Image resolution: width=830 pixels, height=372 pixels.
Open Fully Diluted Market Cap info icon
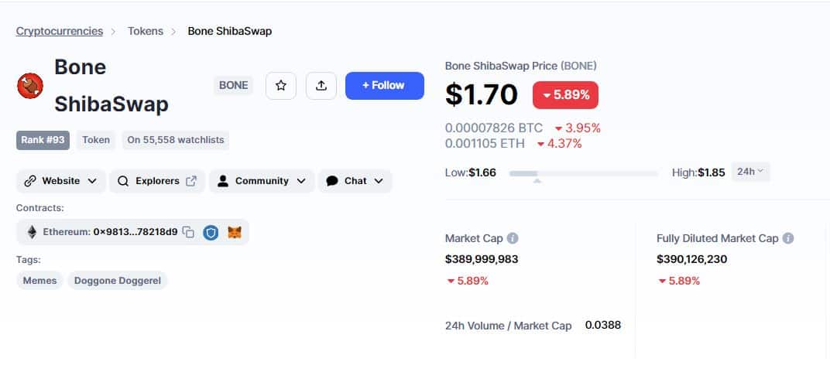tap(788, 238)
